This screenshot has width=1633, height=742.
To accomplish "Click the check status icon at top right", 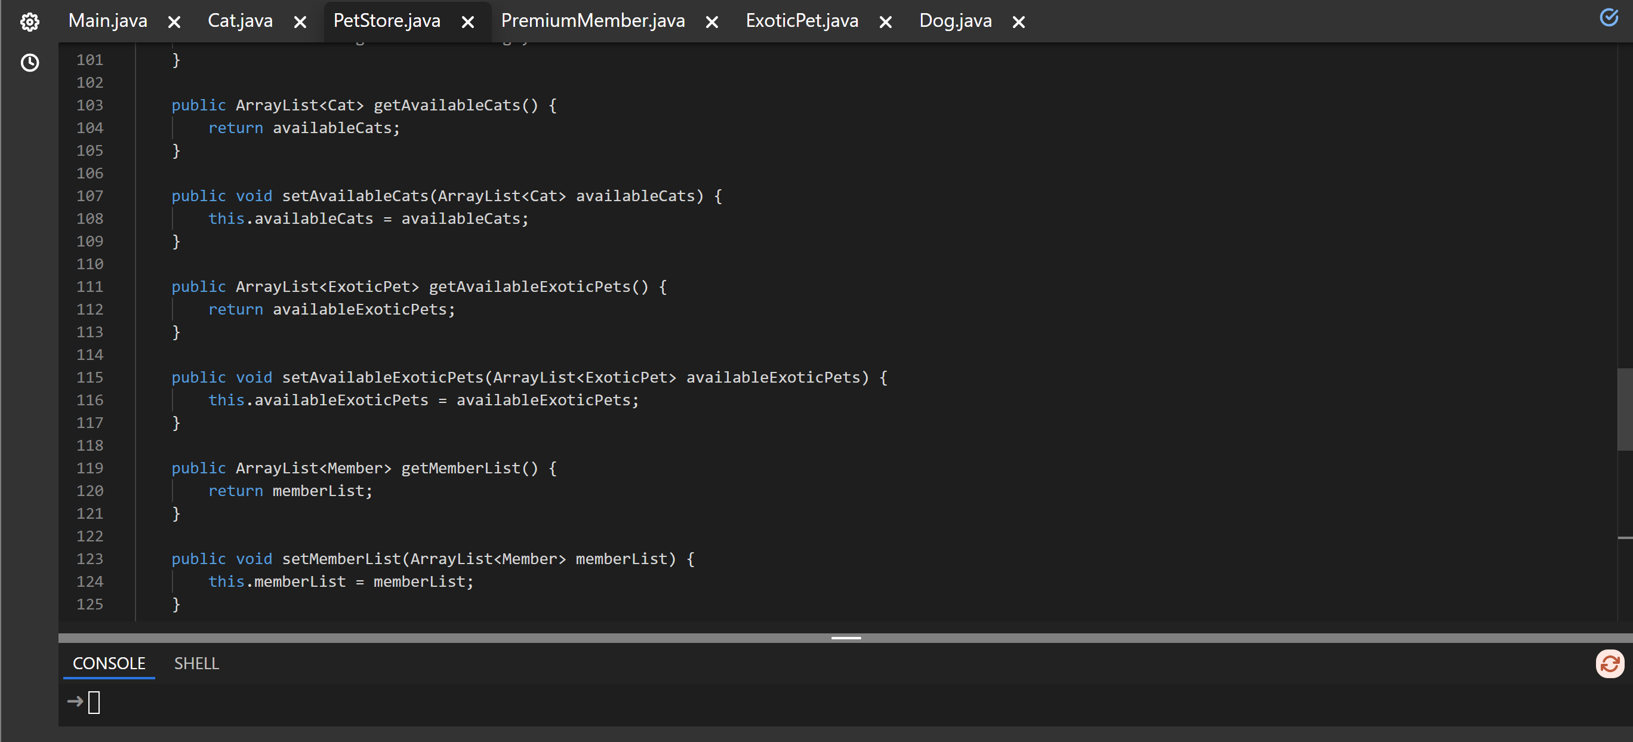I will pos(1609,17).
